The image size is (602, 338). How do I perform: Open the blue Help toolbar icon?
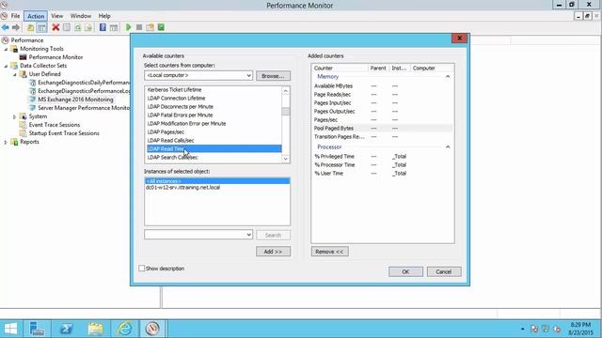pos(103,27)
